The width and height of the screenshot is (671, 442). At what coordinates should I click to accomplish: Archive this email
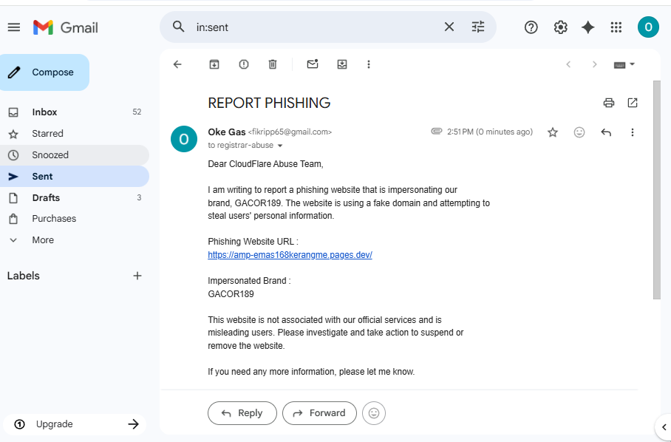pos(214,64)
